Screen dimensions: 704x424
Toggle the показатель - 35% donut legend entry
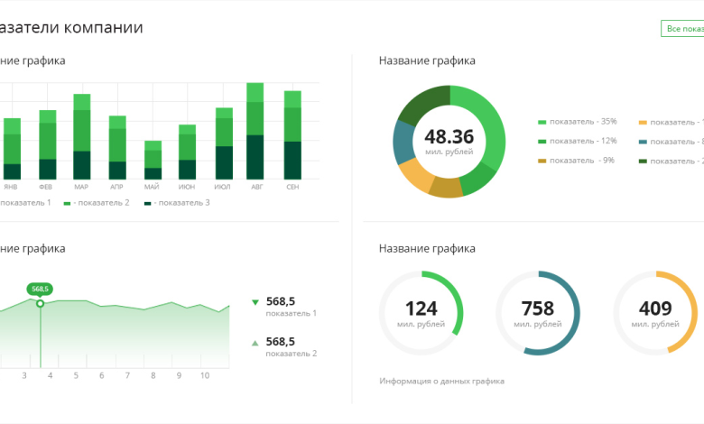pos(578,122)
